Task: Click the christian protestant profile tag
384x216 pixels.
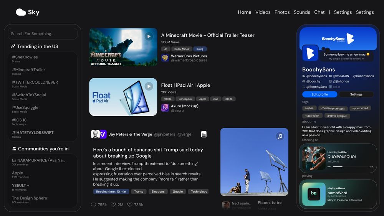Action: pyautogui.click(x=333, y=108)
